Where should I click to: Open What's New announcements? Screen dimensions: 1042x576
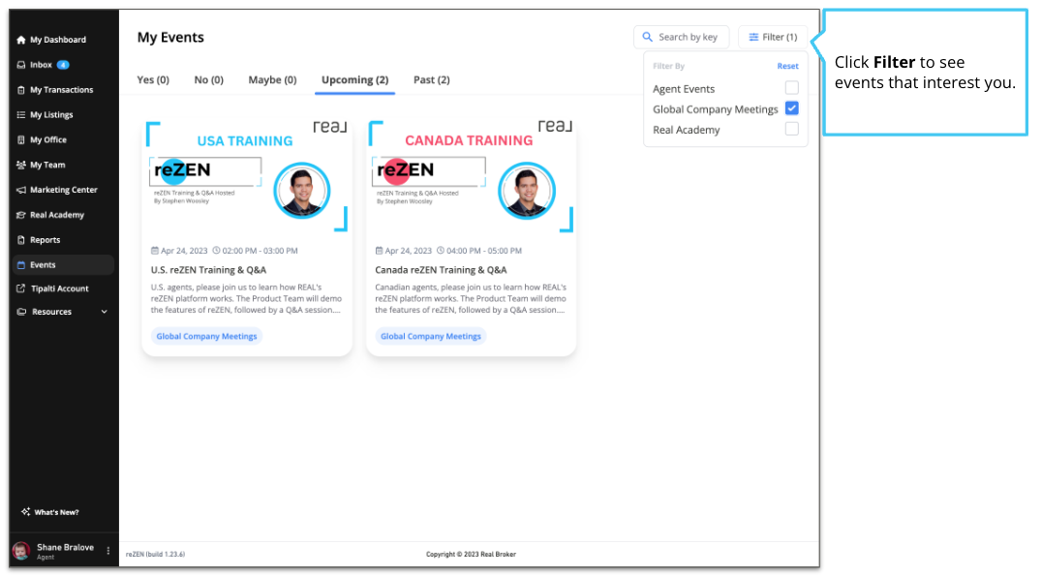coord(56,512)
